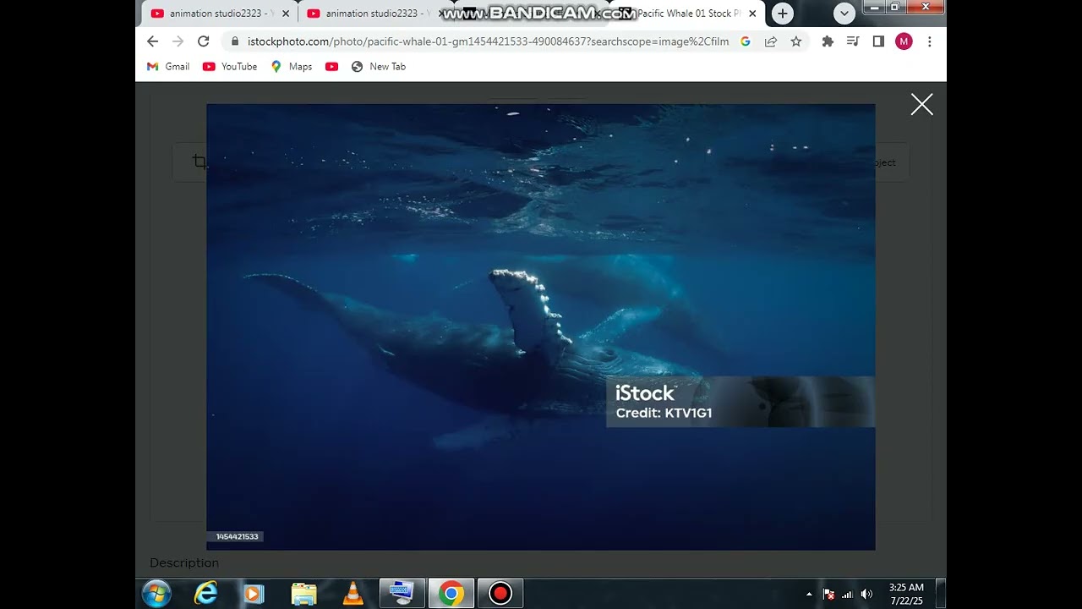The width and height of the screenshot is (1082, 609).
Task: Launch VLC media player from taskbar
Action: coord(352,593)
